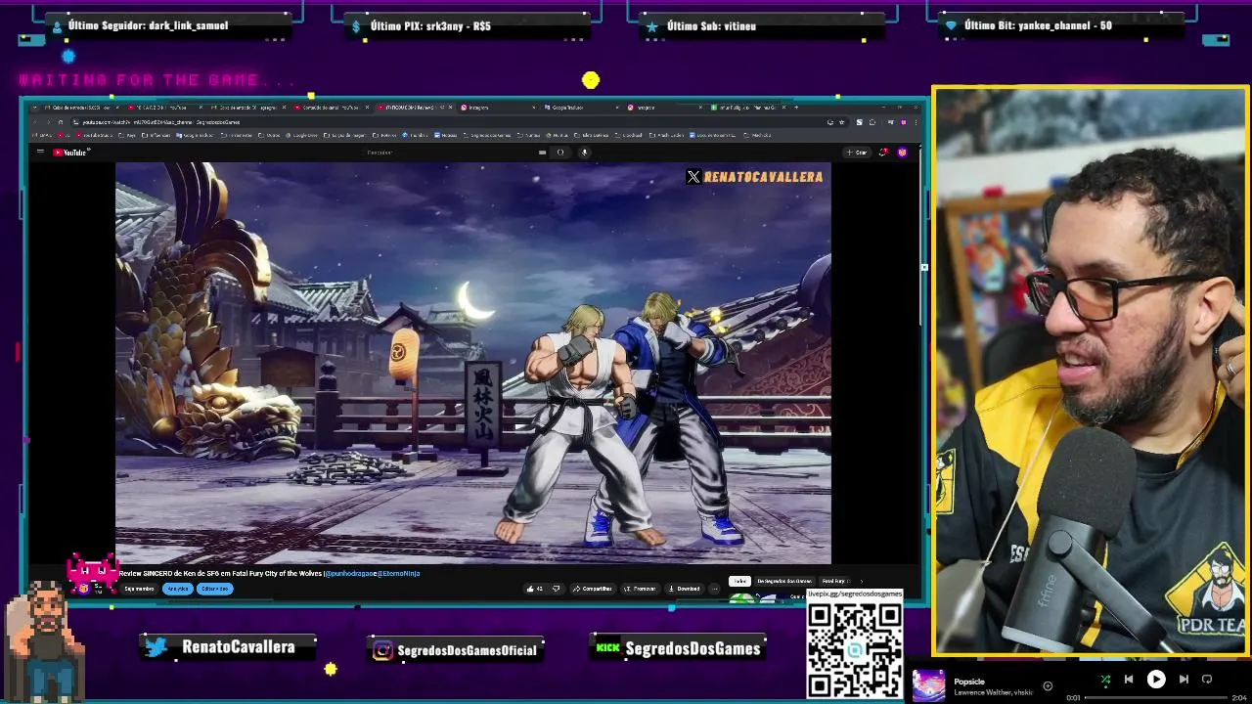Switch to the Google Tradutor tab
The width and height of the screenshot is (1252, 704).
coord(582,108)
